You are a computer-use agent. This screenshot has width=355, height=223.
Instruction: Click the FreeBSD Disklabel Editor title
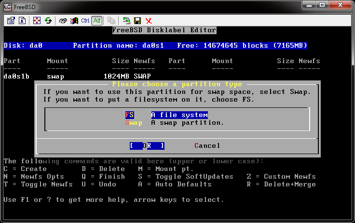(x=164, y=30)
